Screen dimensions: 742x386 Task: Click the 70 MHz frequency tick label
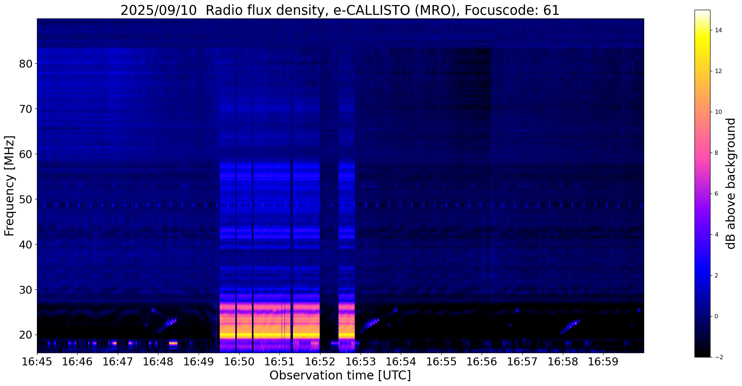(x=26, y=109)
